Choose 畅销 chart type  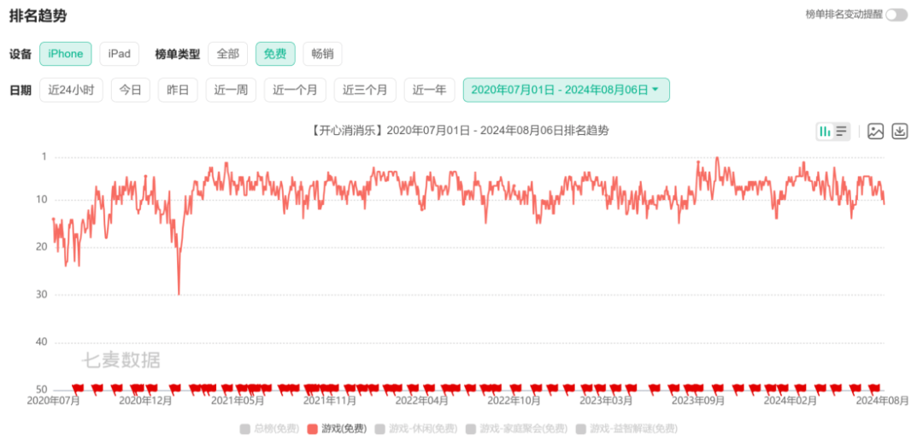point(322,54)
